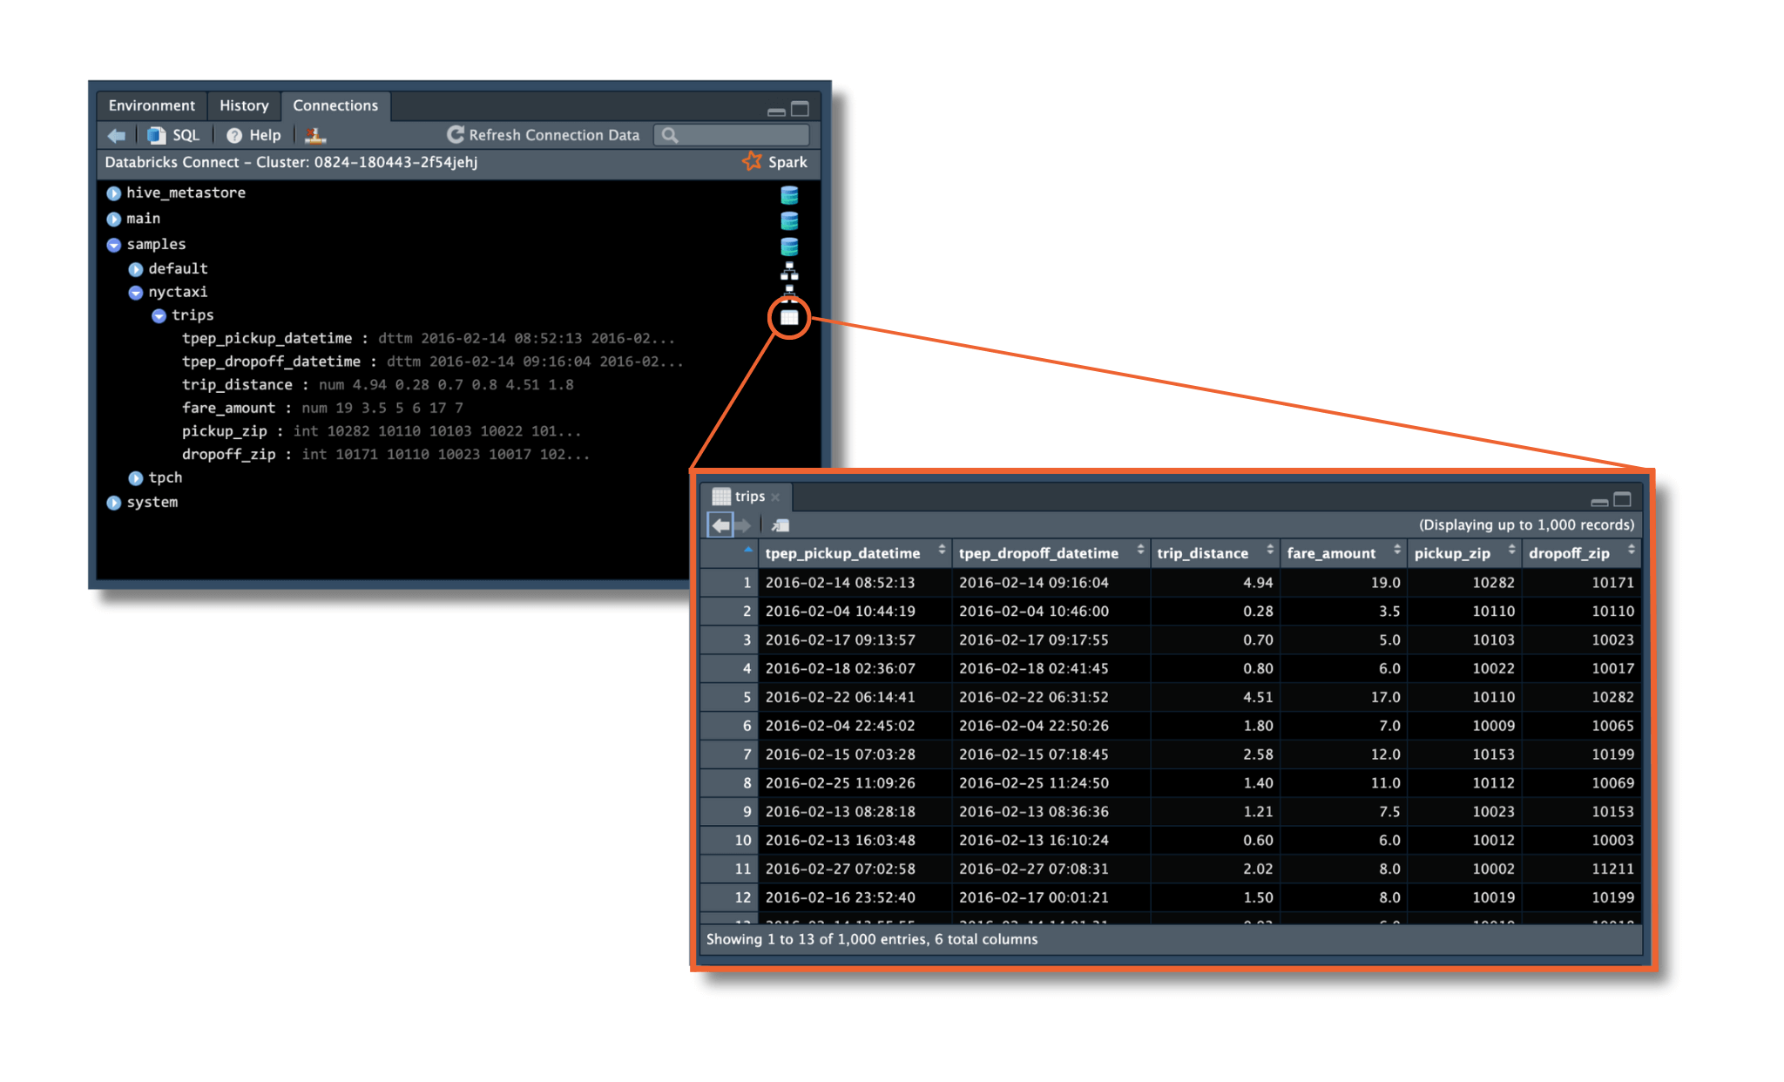Image resolution: width=1784 pixels, height=1082 pixels.
Task: Close the trips viewer tab
Action: coord(775,497)
